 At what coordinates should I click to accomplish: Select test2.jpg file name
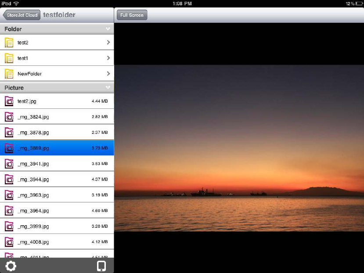tap(27, 101)
